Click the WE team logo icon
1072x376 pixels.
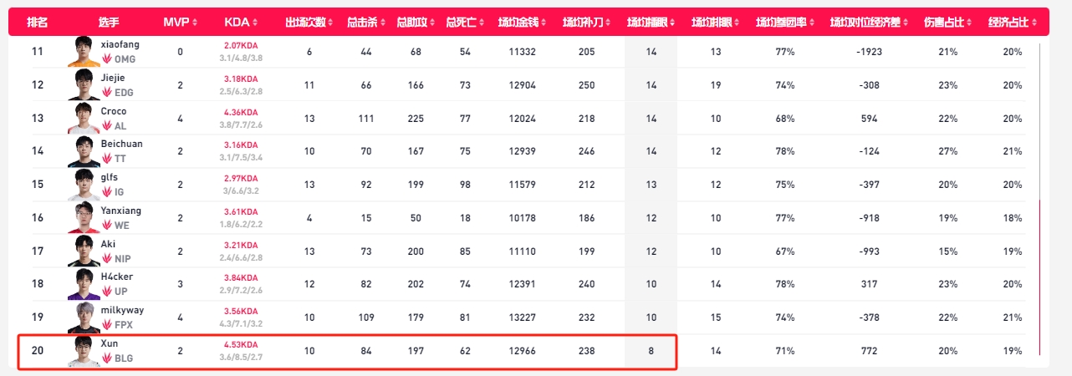(x=107, y=226)
